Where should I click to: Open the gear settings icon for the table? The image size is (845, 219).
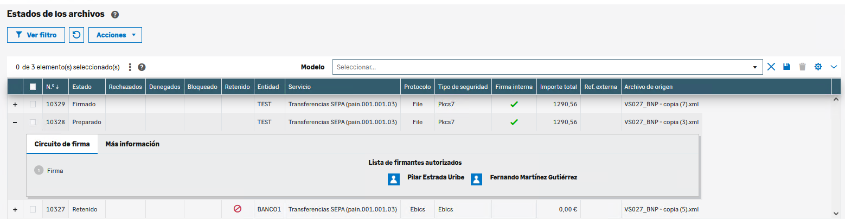(818, 67)
